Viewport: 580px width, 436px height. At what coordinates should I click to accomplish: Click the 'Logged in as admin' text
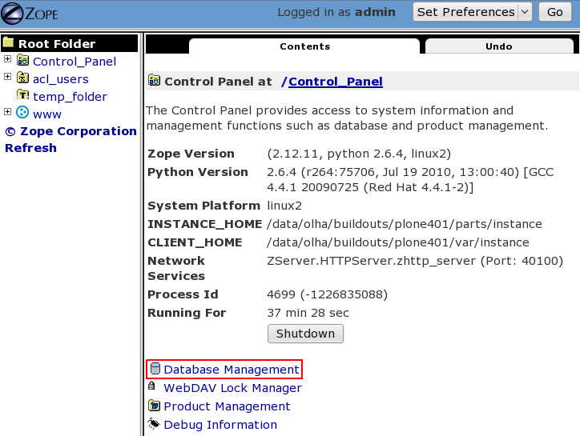(336, 12)
